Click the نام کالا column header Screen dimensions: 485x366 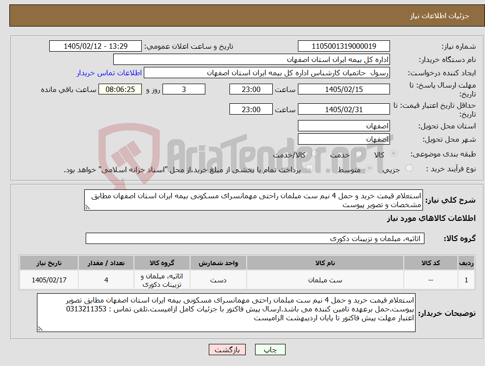coord(325,263)
